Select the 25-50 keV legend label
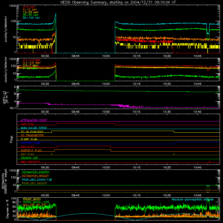 coord(30,15)
